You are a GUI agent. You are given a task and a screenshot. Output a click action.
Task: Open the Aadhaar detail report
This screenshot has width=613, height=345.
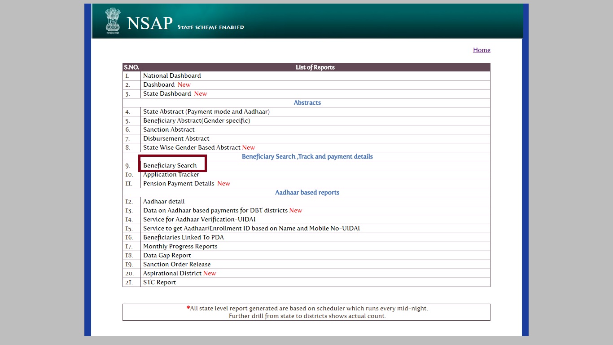coord(164,201)
